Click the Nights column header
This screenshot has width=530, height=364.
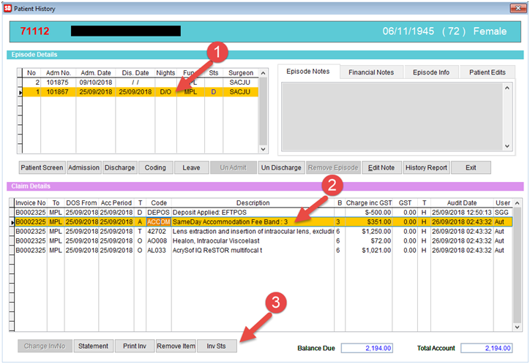[x=165, y=73]
